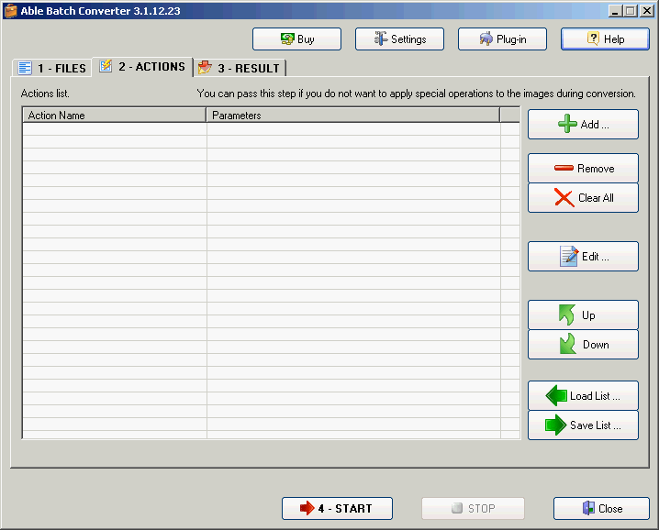Click the Able Batch Converter title bar icon
This screenshot has height=530, width=659.
pyautogui.click(x=10, y=10)
